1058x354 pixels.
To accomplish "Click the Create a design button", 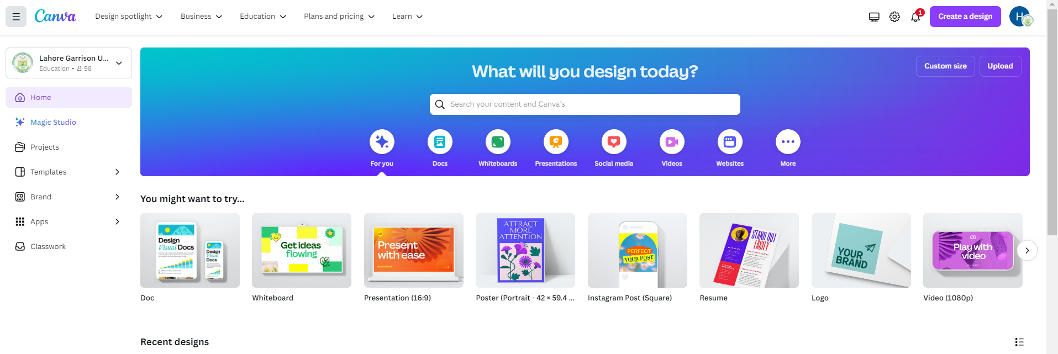I will pos(965,17).
